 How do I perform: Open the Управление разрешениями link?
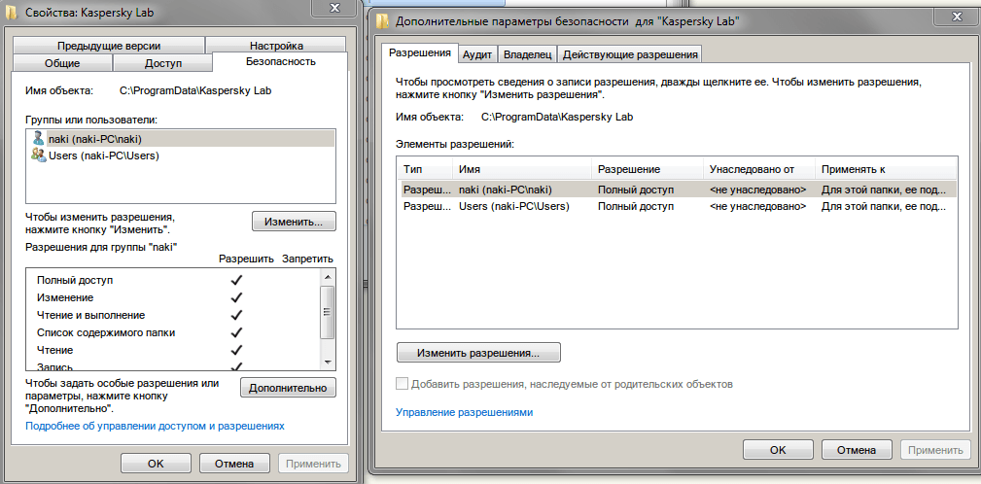(x=464, y=412)
